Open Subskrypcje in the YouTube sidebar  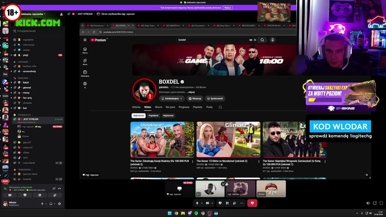[85, 73]
